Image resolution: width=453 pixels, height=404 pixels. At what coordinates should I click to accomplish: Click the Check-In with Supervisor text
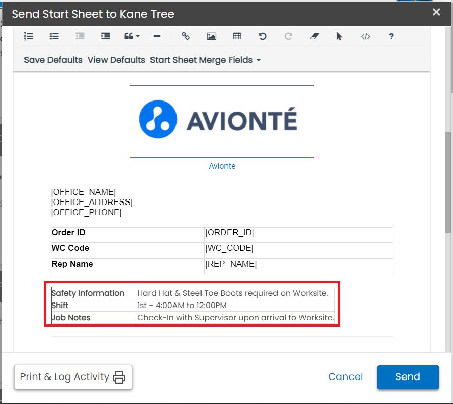point(236,318)
